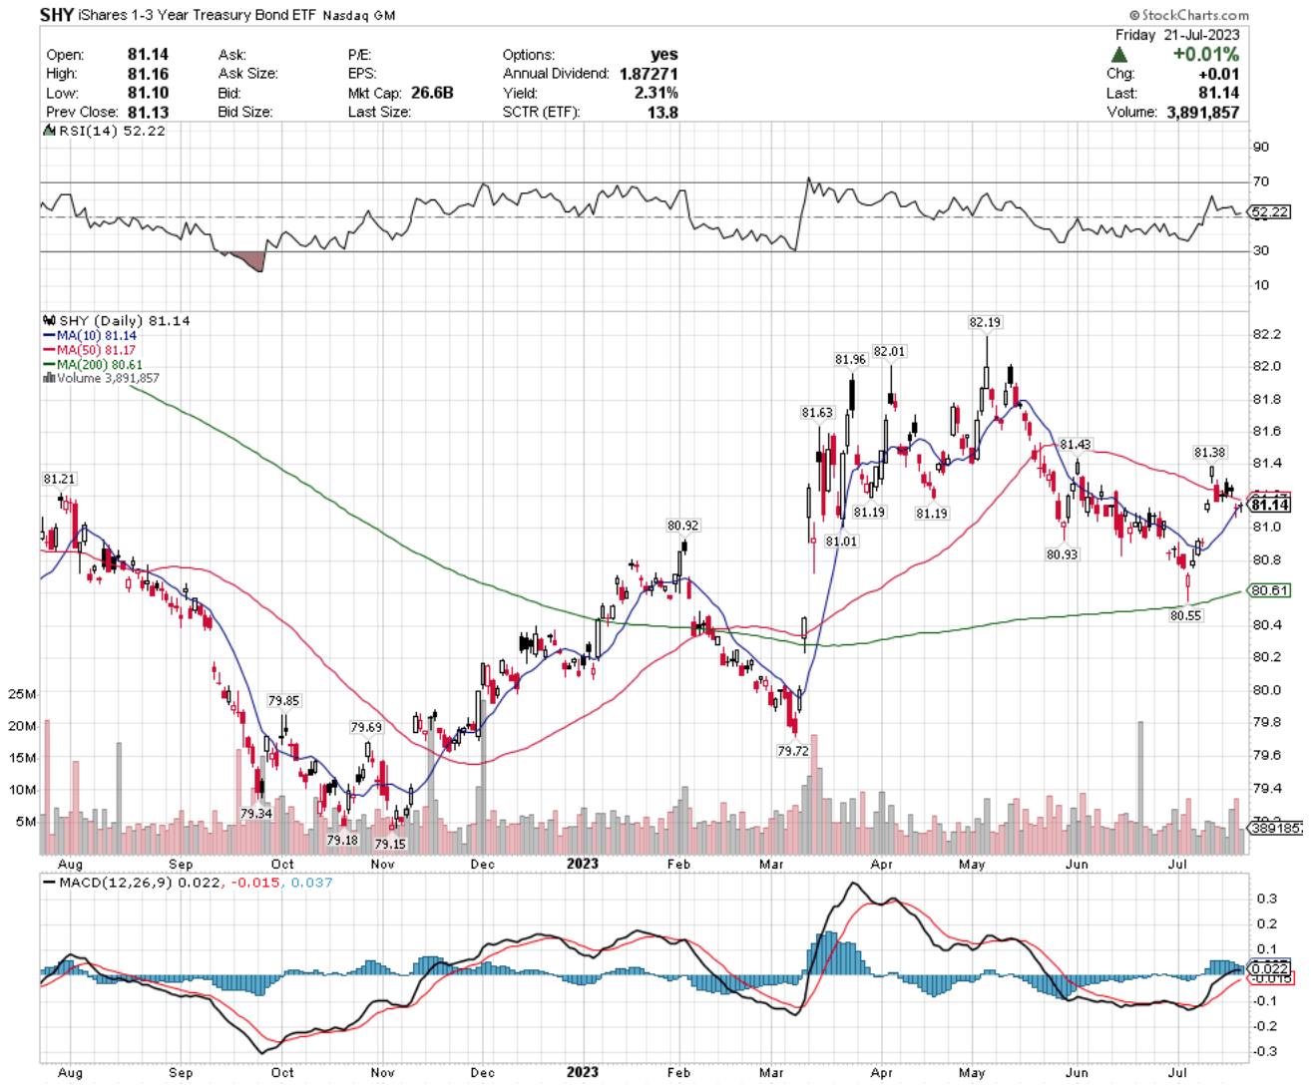Click the SCTR (ETF) value 13.8
The width and height of the screenshot is (1311, 1089).
pyautogui.click(x=662, y=113)
